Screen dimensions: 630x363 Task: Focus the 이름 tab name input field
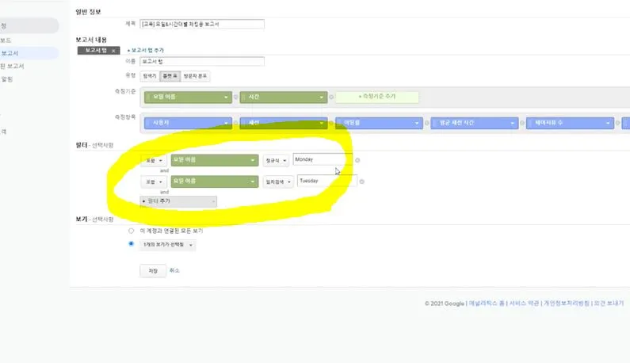pyautogui.click(x=202, y=62)
